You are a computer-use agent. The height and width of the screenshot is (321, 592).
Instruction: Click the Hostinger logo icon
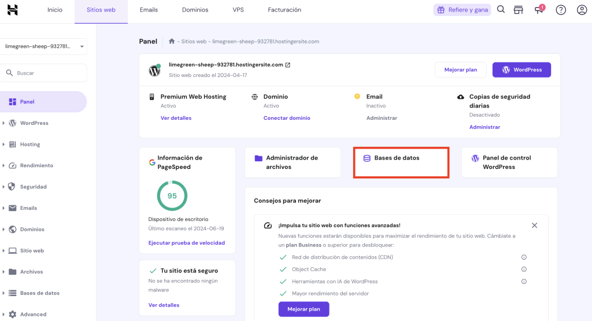click(x=13, y=10)
